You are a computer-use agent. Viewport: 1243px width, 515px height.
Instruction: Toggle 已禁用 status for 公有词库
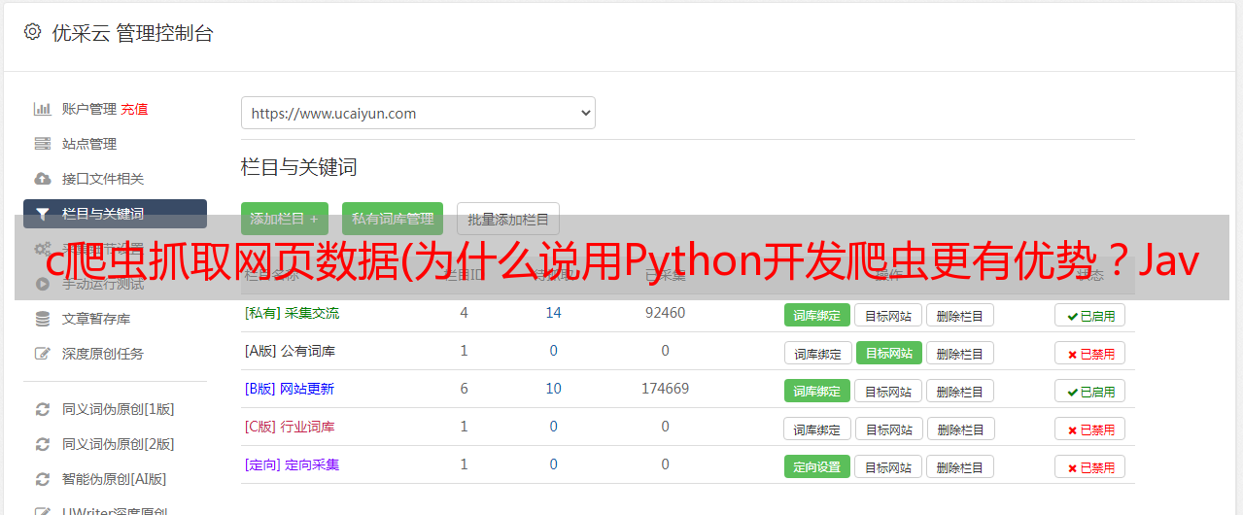pos(1089,353)
